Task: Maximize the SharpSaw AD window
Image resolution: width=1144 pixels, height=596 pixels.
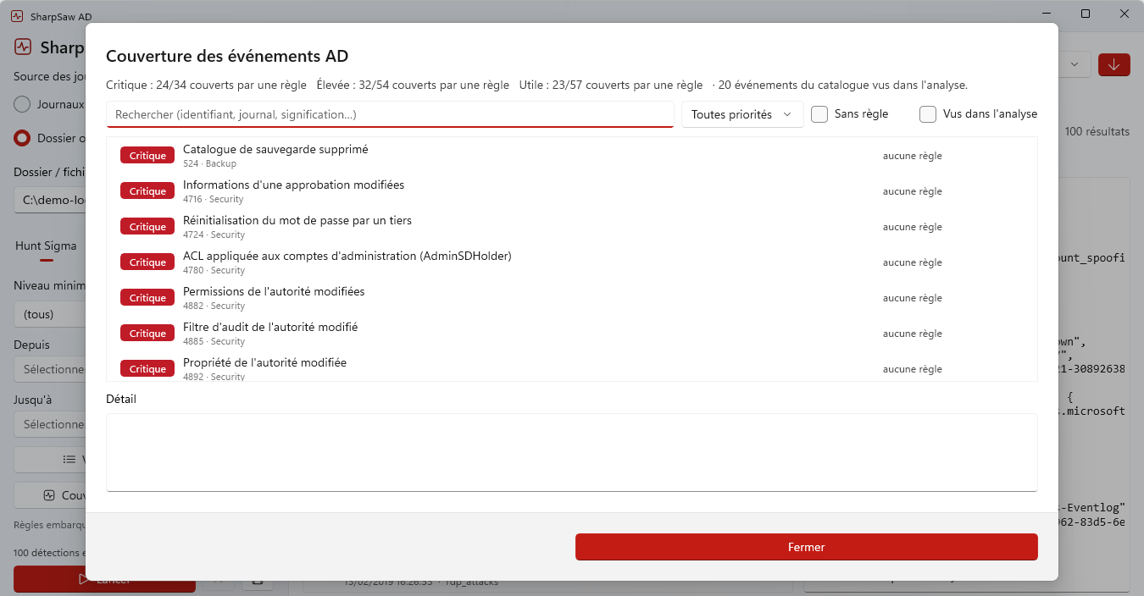Action: (1086, 14)
